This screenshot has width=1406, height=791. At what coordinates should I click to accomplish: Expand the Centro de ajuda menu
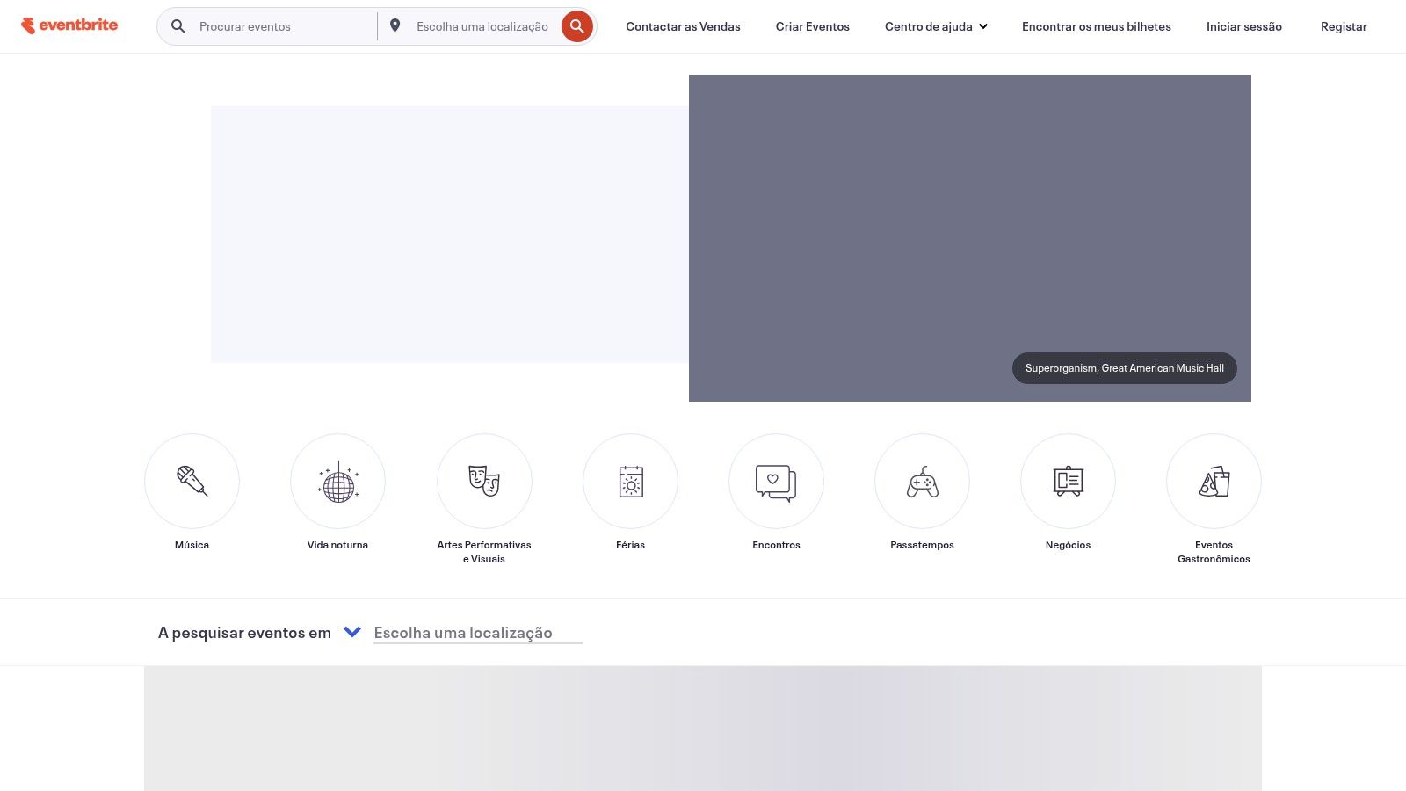(935, 25)
